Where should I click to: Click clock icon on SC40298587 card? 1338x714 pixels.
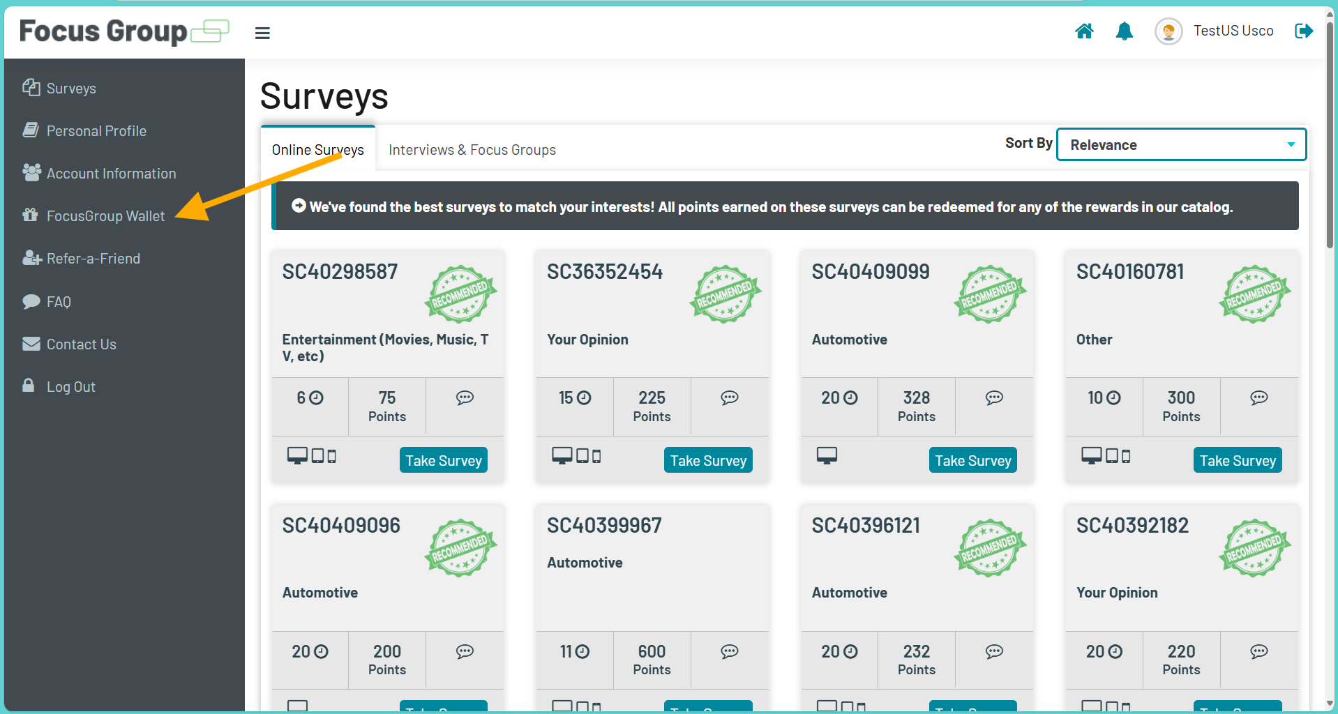pyautogui.click(x=316, y=397)
